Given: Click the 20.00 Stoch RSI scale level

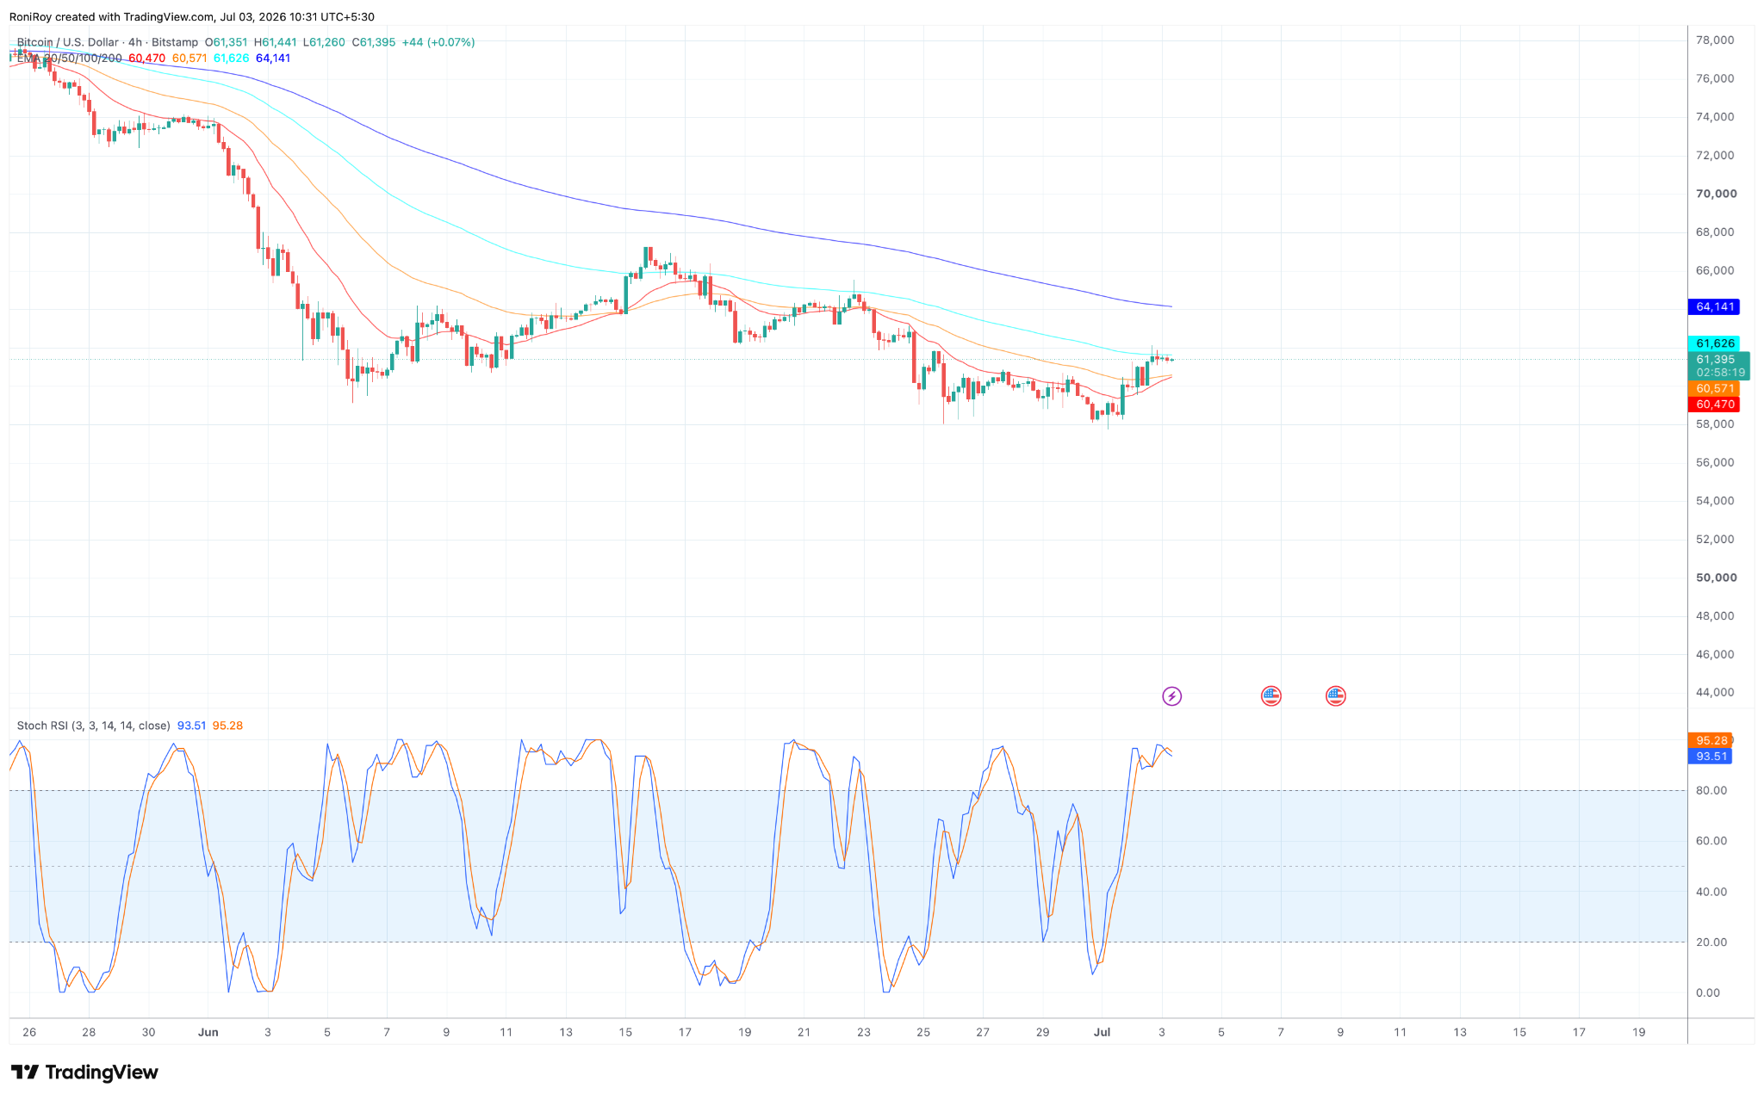Looking at the screenshot, I should 1711,942.
